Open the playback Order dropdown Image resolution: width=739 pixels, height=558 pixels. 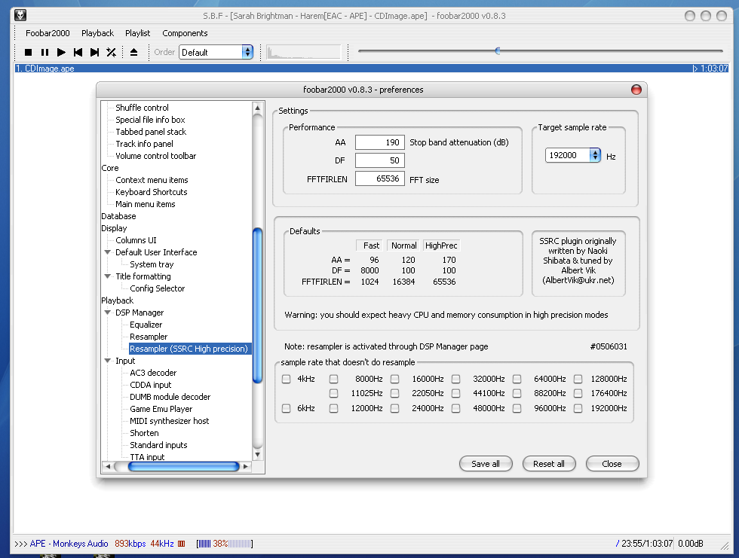216,52
